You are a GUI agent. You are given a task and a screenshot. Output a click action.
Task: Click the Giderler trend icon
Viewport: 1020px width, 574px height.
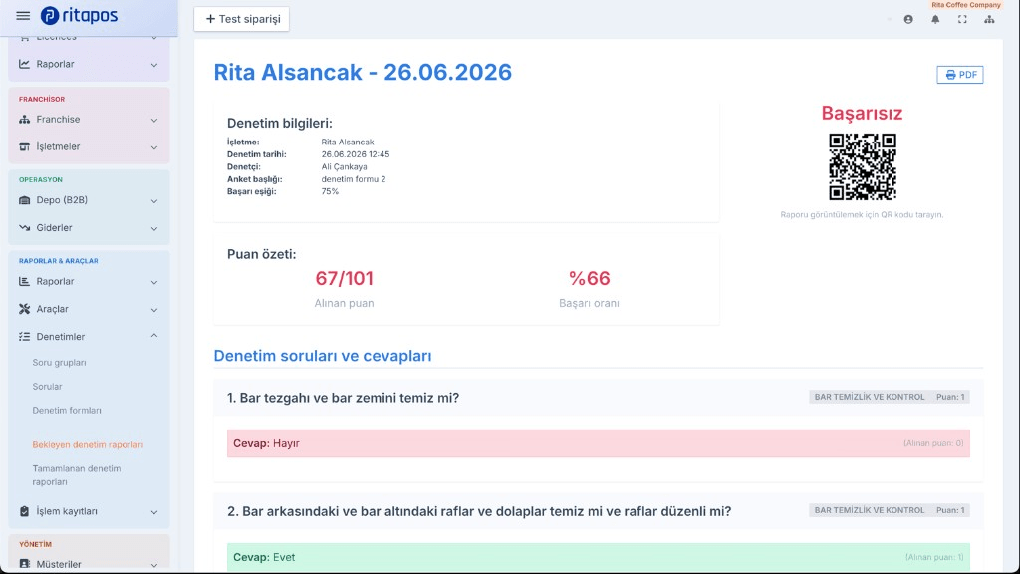point(24,228)
